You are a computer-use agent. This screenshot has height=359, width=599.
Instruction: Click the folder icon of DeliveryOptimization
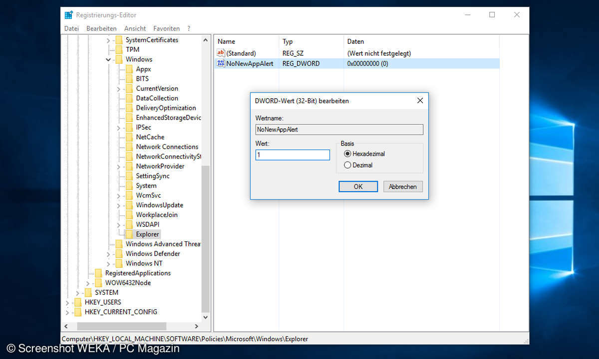(129, 108)
